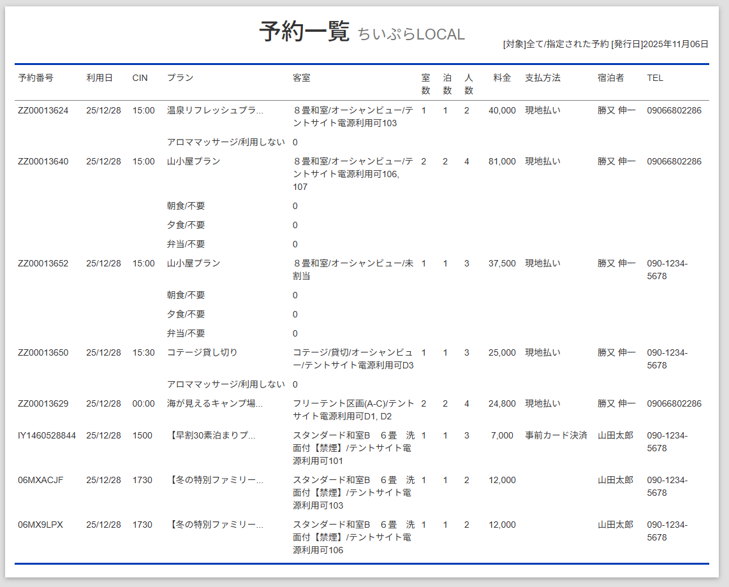The height and width of the screenshot is (587, 729).
Task: Click the 宿泊者 column header
Action: (611, 78)
